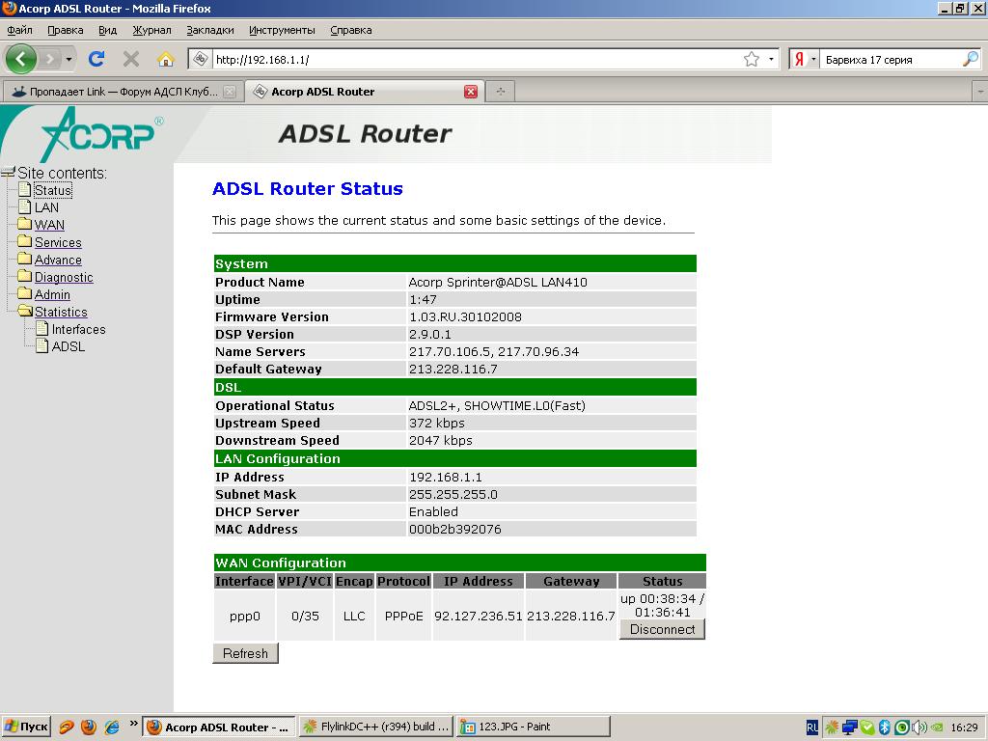988x741 pixels.
Task: Switch to FlylinkDC++ taskbar window
Action: (x=376, y=727)
